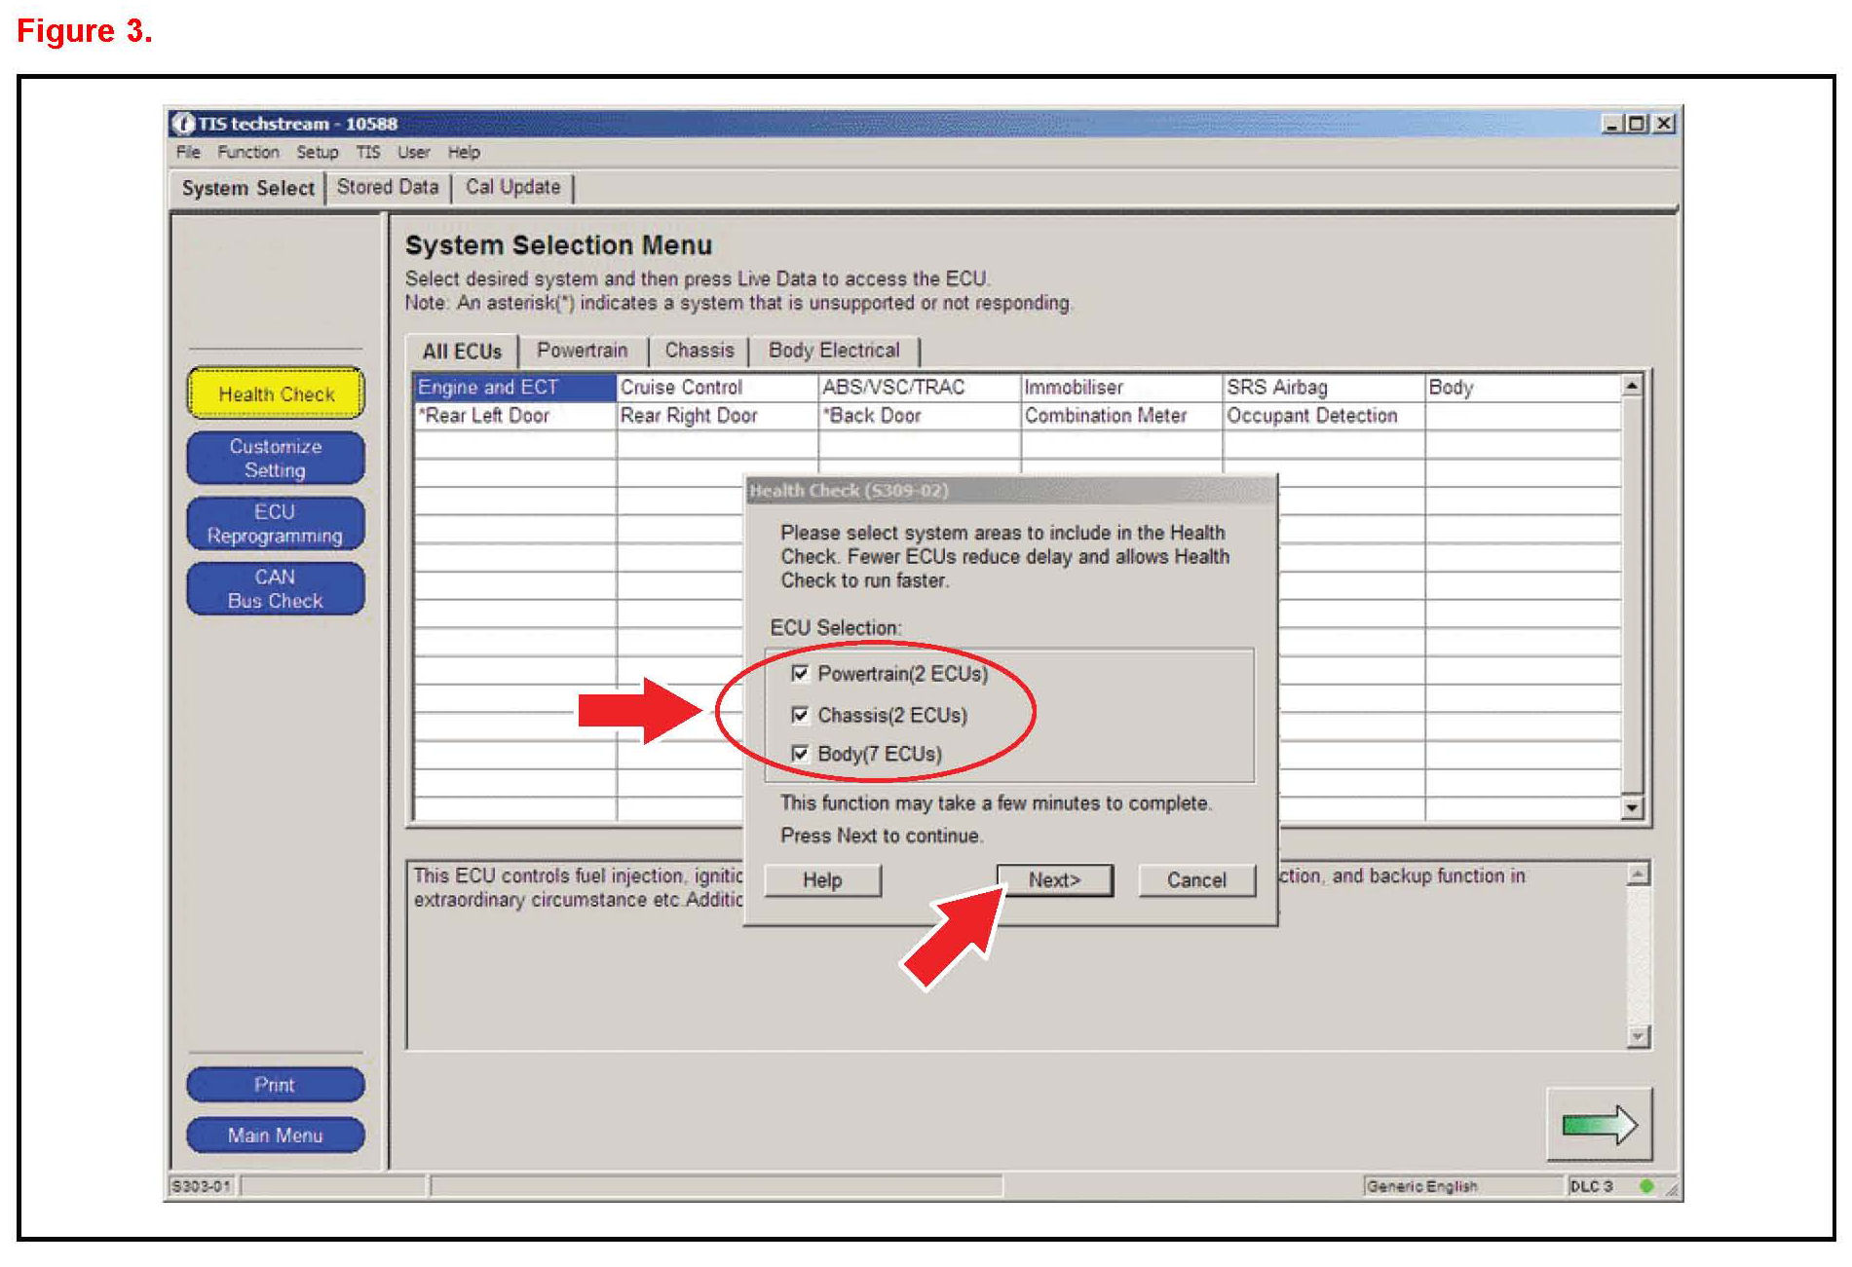Image resolution: width=1852 pixels, height=1267 pixels.
Task: Open the File menu
Action: pyautogui.click(x=187, y=152)
